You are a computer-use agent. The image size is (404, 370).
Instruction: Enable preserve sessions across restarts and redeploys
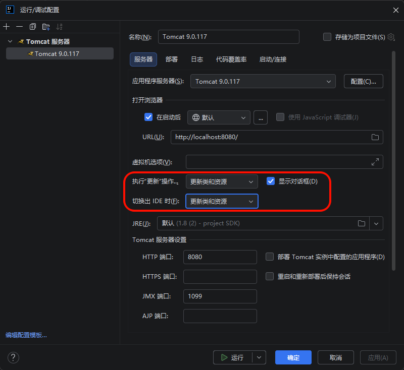270,276
